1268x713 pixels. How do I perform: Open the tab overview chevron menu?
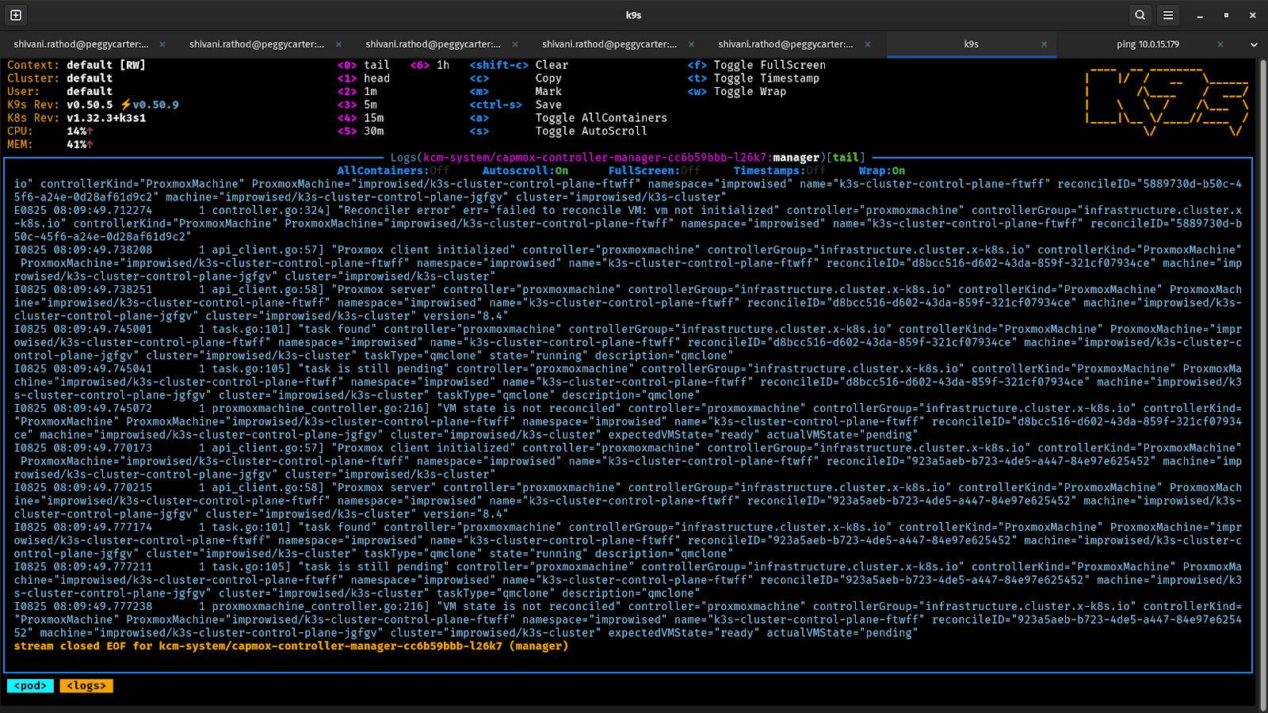1255,44
